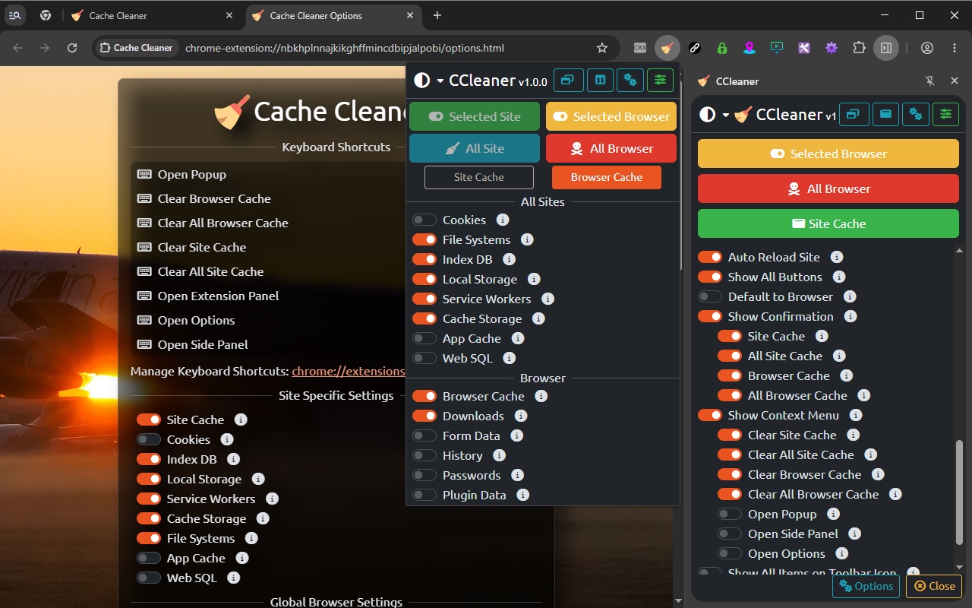Click the side panel vertical scrollbar thumb

click(959, 492)
